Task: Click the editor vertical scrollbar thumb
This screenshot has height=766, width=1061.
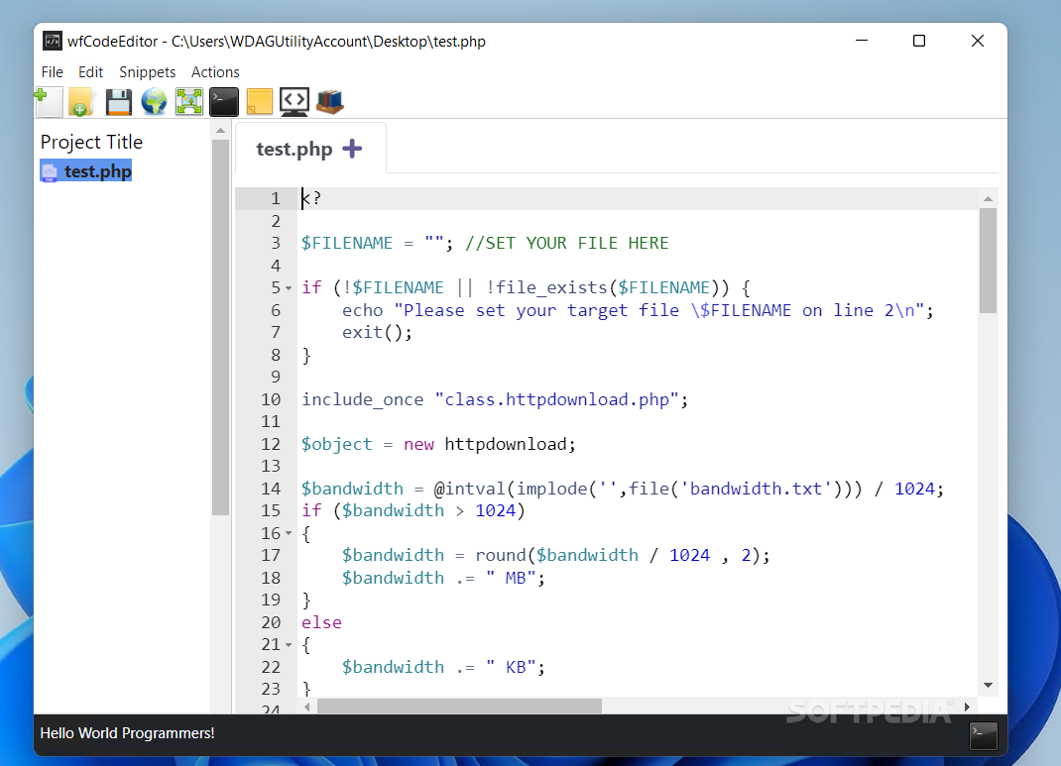Action: [x=988, y=261]
